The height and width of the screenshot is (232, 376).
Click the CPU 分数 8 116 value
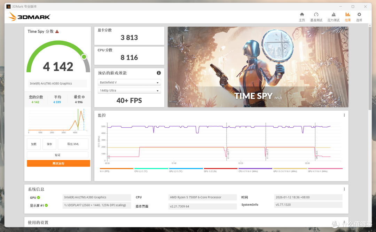pyautogui.click(x=129, y=57)
